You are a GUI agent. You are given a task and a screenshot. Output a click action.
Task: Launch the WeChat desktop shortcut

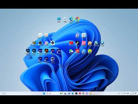pos(71,51)
